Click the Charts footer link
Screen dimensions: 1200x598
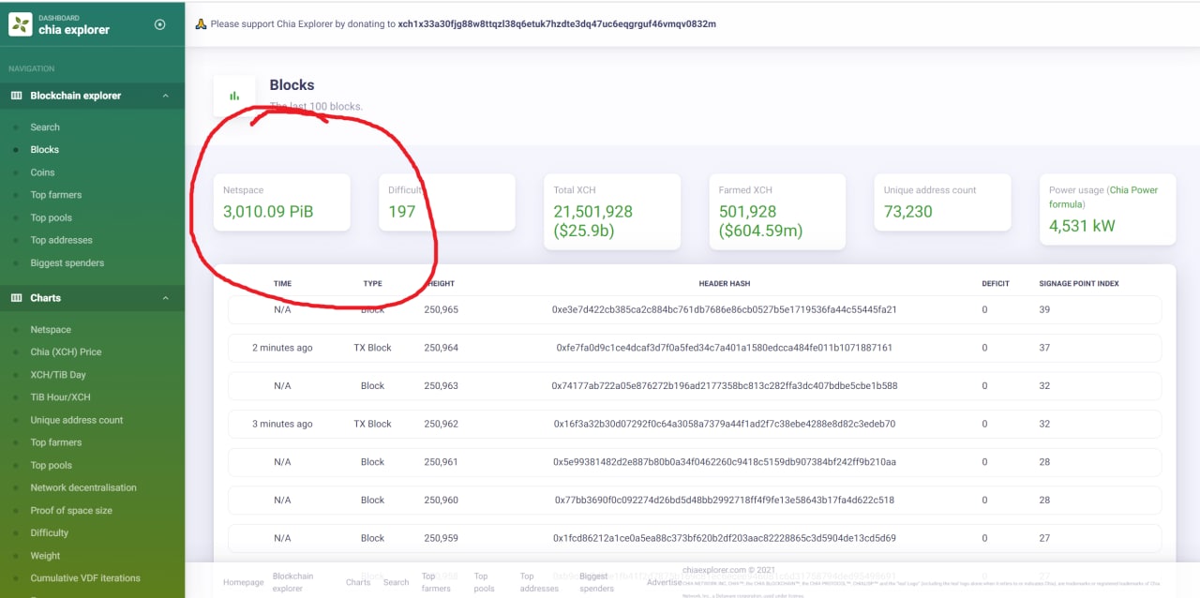358,582
